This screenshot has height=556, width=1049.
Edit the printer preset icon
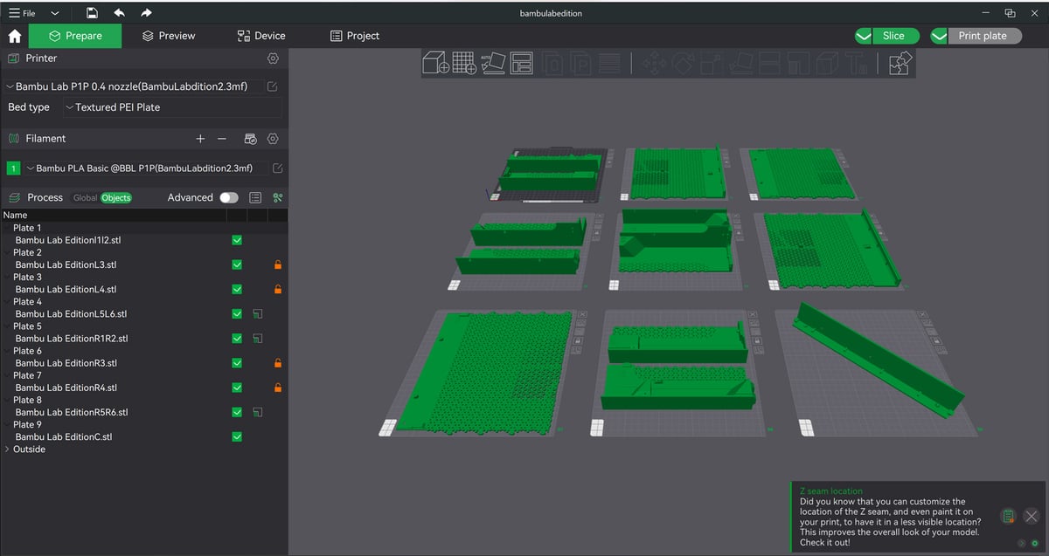(x=273, y=87)
